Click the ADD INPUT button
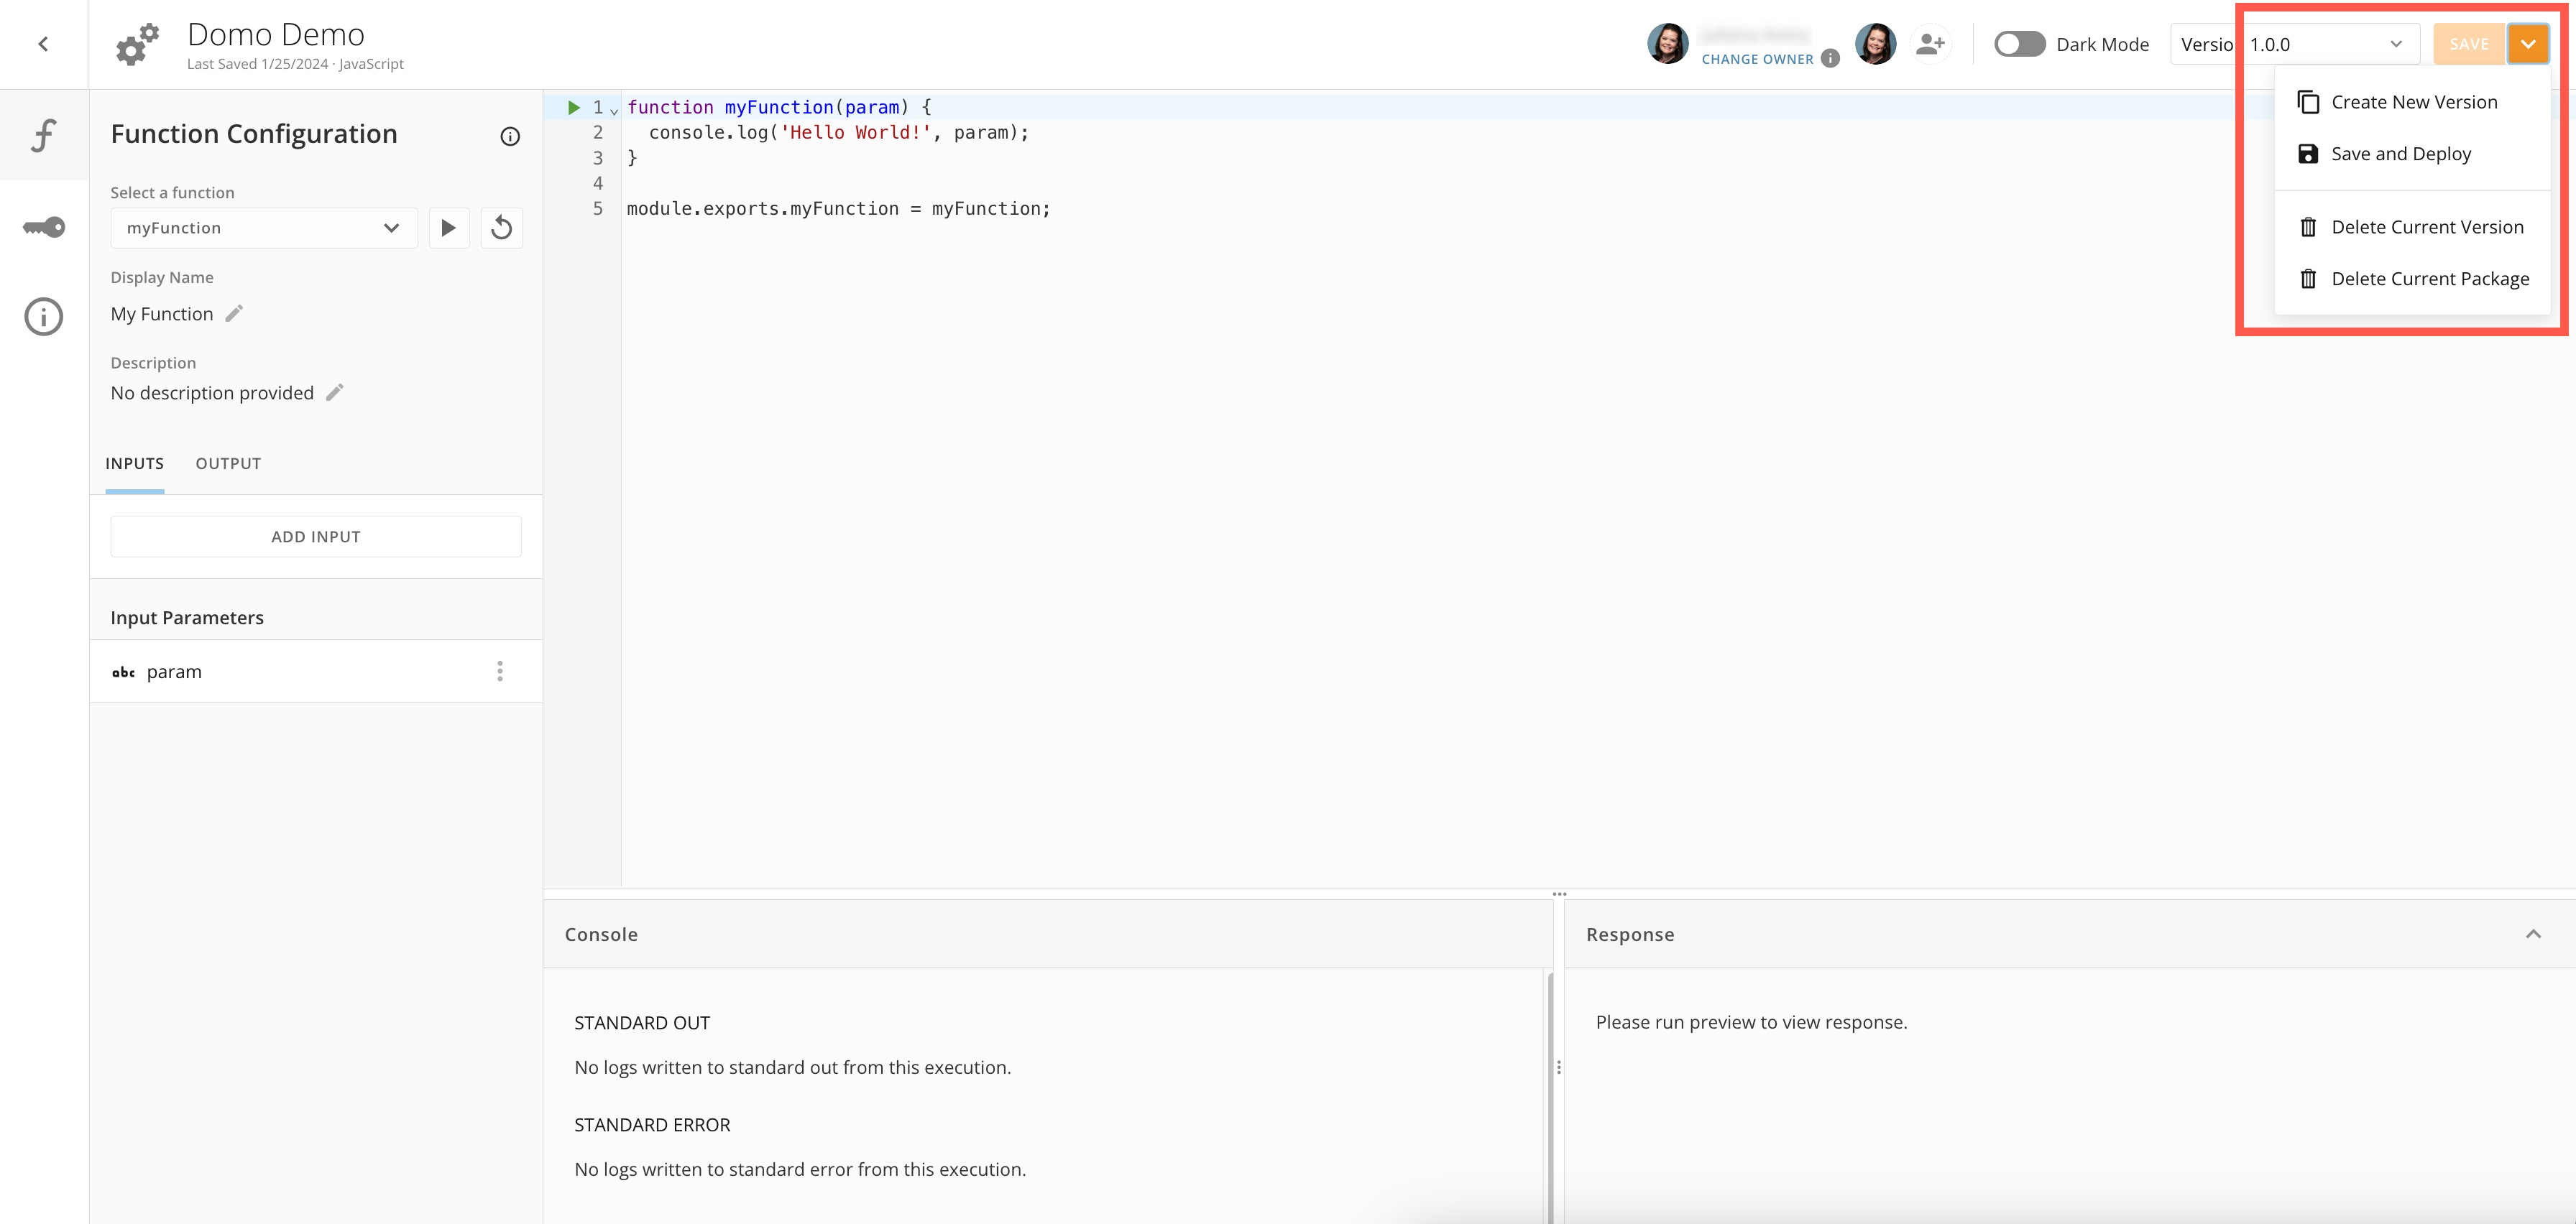 coord(315,536)
